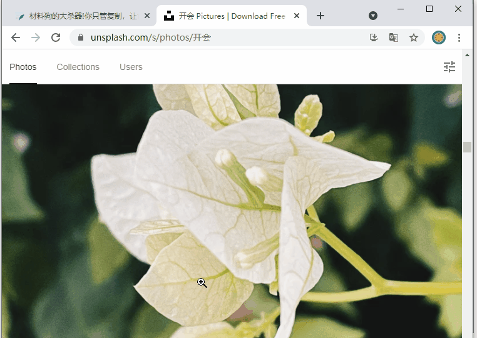
Task: Open Chrome's three-dot menu
Action: [x=459, y=37]
